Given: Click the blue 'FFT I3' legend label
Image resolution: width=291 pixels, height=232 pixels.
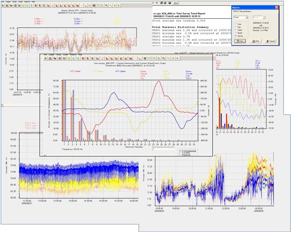Looking at the screenshot, I should [x=120, y=71].
